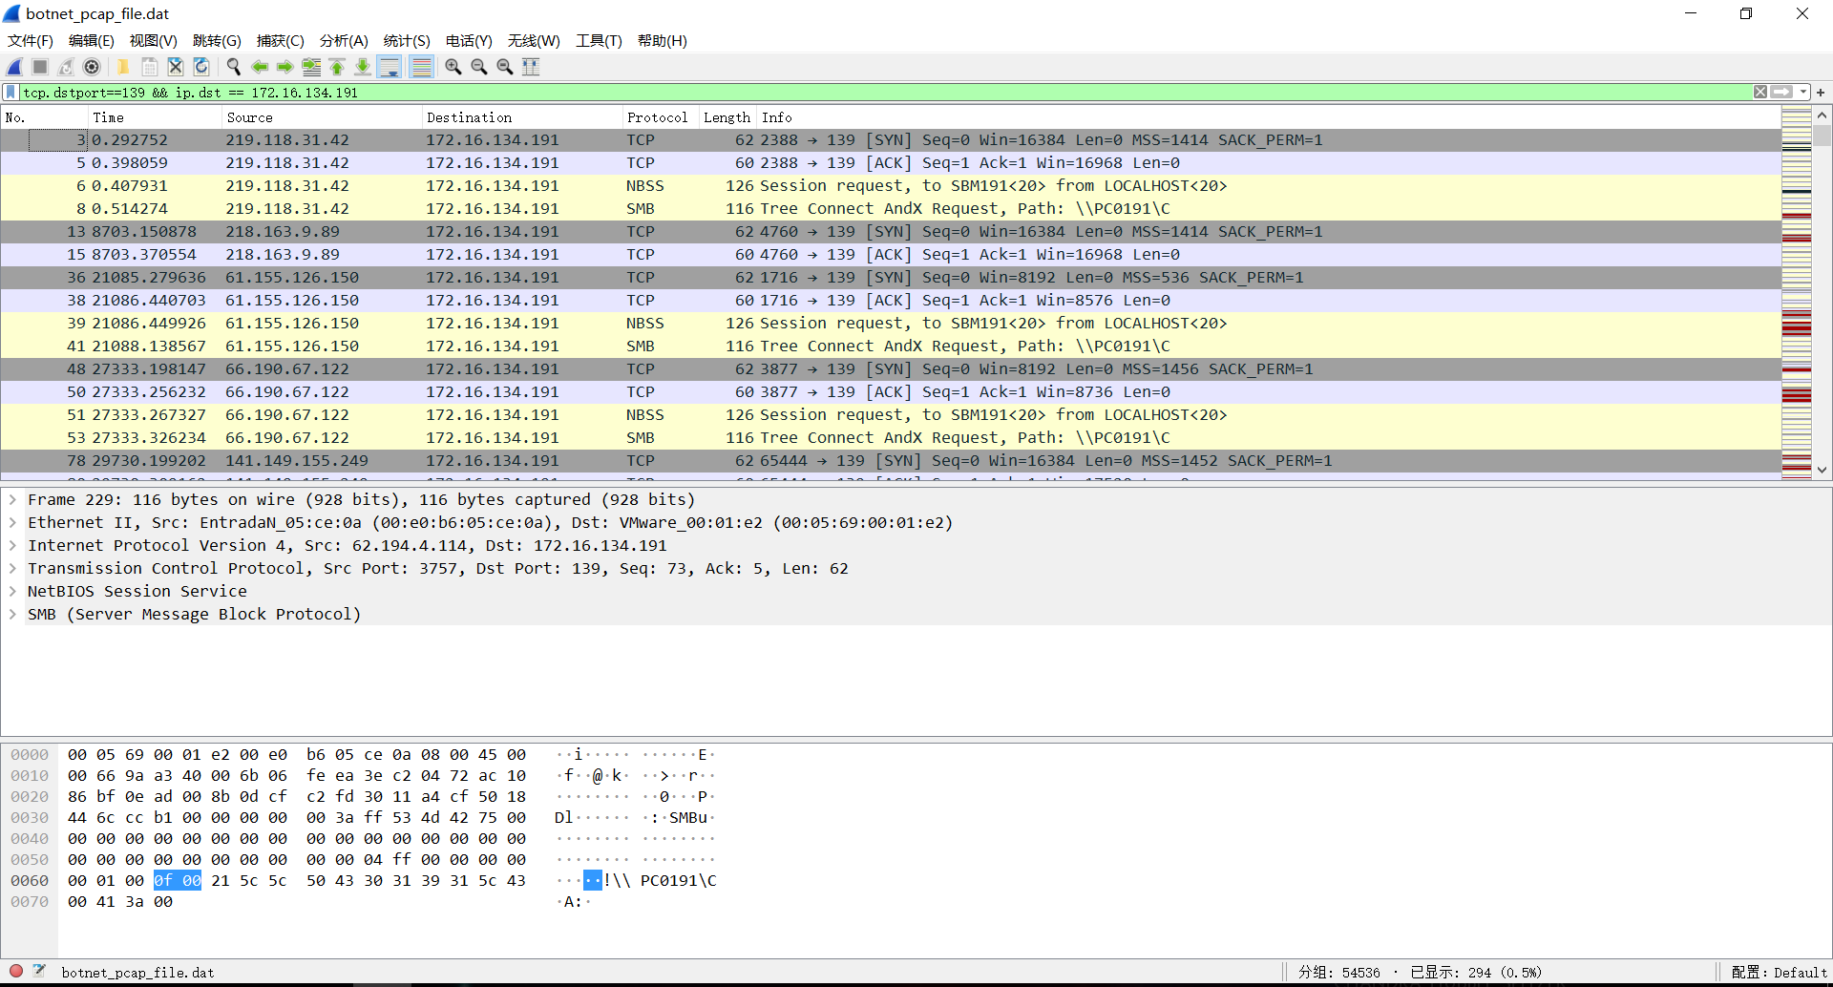Zoom out on the main window text
The width and height of the screenshot is (1833, 987).
(479, 67)
